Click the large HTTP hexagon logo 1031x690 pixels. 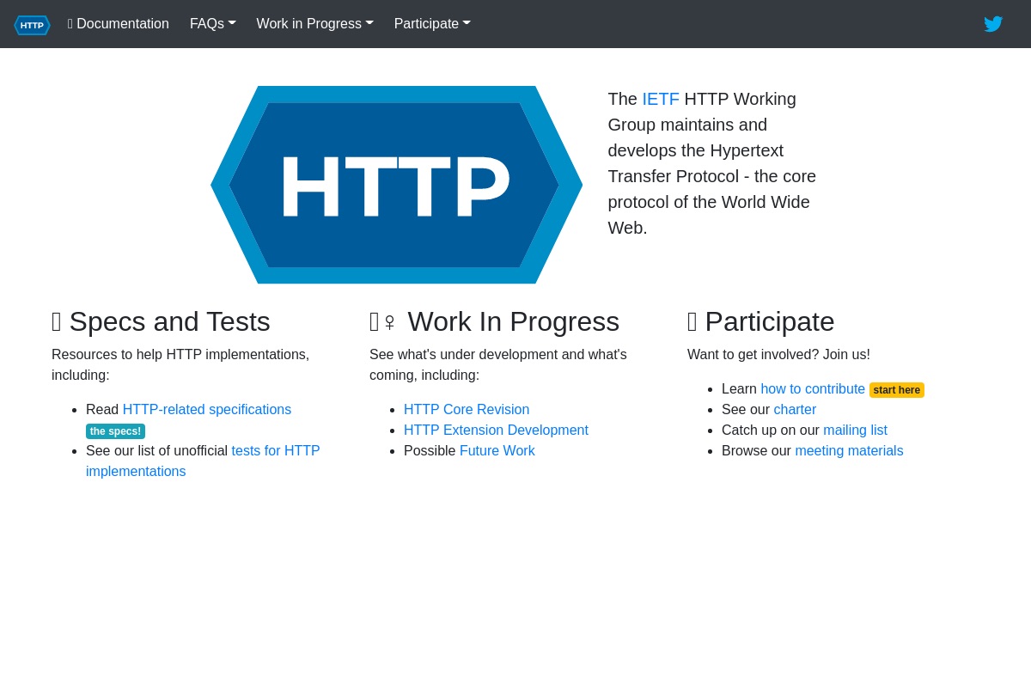click(x=396, y=185)
